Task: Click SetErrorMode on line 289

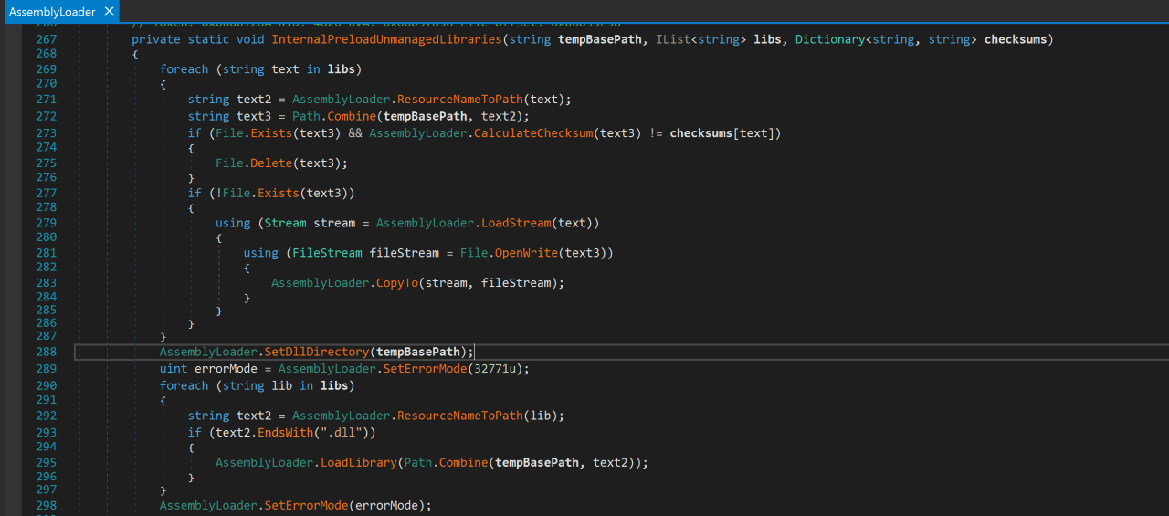Action: (421, 369)
